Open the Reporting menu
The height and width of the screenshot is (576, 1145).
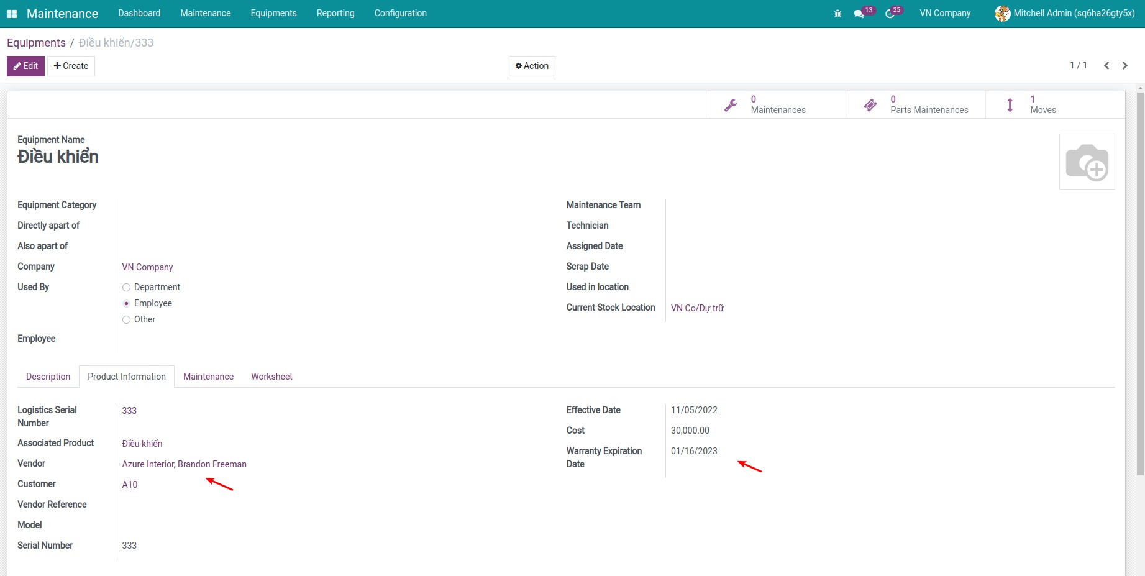coord(335,13)
